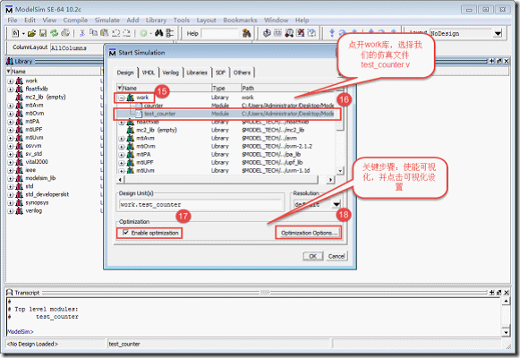Expand the ieee library in Library panel
520x358 pixels.
click(11, 170)
